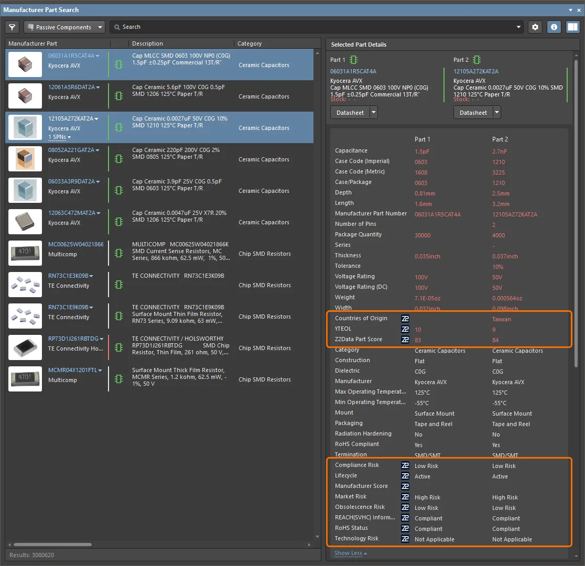Click the horizontal scrollbar of the parts list
Image resolution: width=585 pixels, height=566 pixels.
52,545
